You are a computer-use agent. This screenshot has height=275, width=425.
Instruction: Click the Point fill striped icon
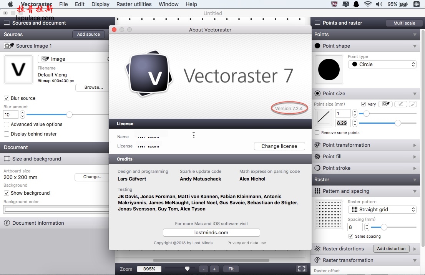click(317, 157)
